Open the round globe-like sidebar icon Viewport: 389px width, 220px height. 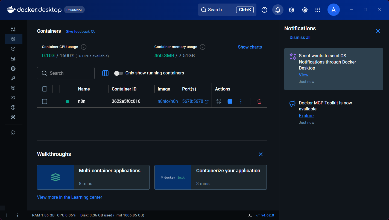[13, 107]
